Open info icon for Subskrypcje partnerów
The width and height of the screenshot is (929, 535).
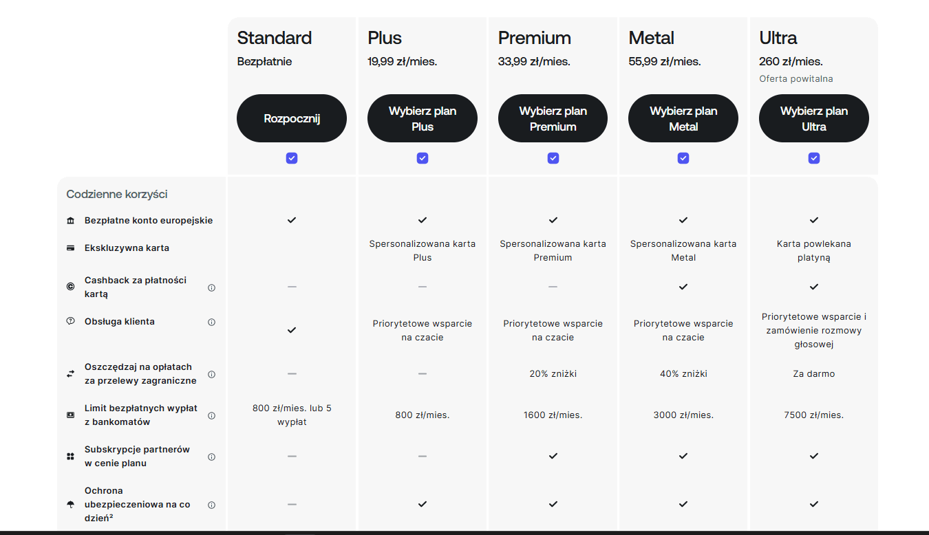point(211,457)
